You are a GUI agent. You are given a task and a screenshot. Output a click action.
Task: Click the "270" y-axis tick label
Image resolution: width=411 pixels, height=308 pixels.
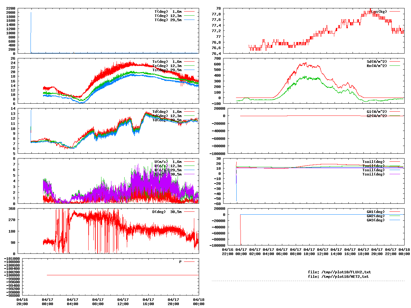(x=12, y=220)
